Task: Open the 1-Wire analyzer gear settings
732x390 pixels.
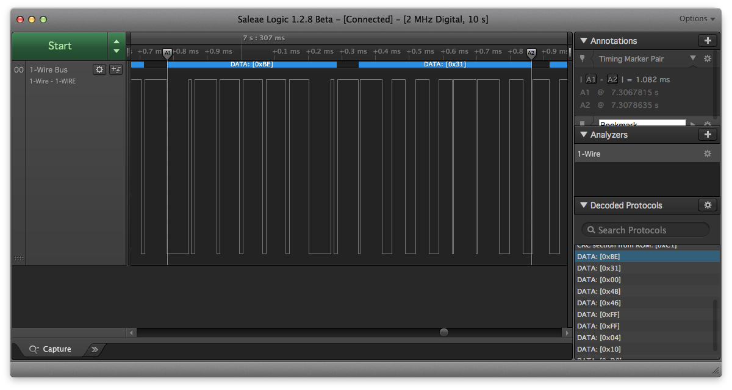Action: click(x=708, y=154)
